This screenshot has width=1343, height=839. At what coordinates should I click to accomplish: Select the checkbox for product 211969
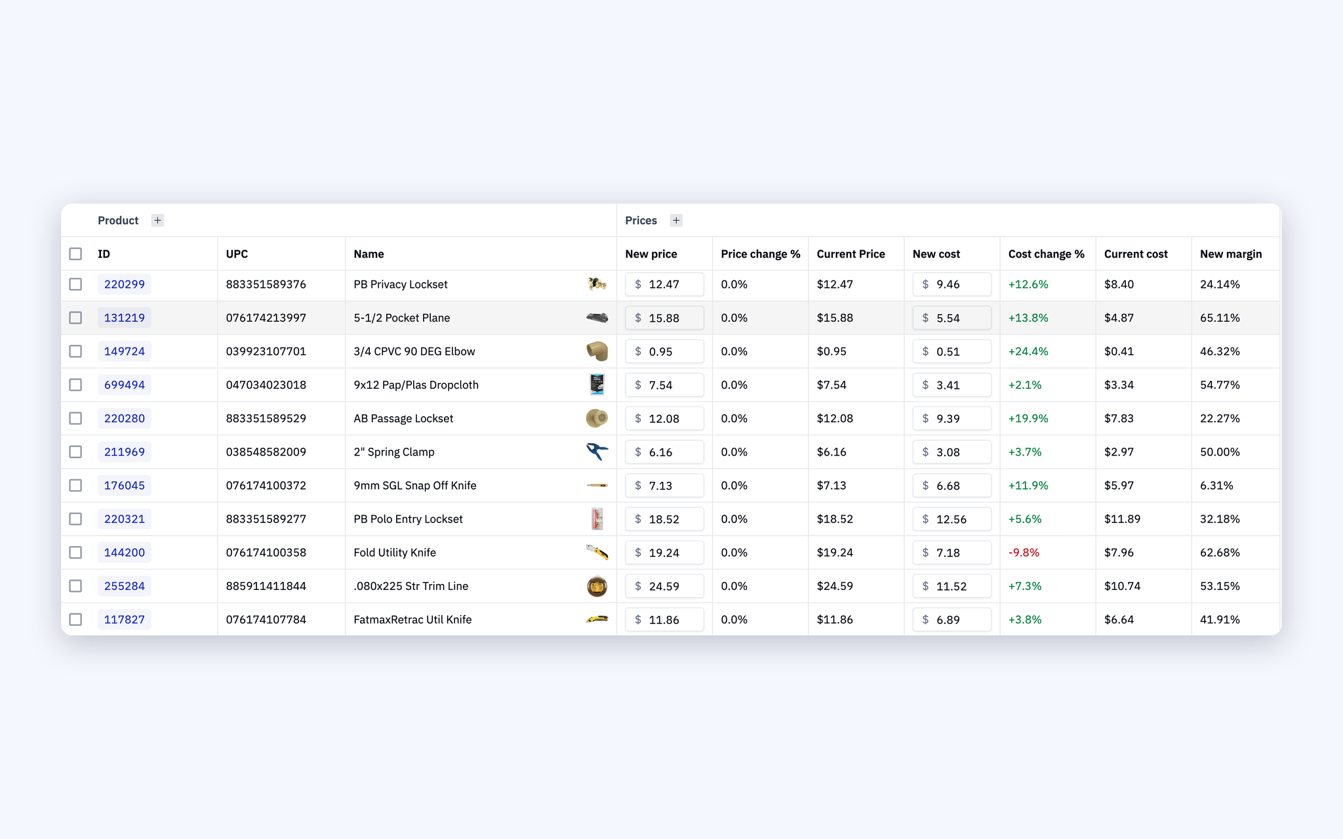pyautogui.click(x=75, y=452)
